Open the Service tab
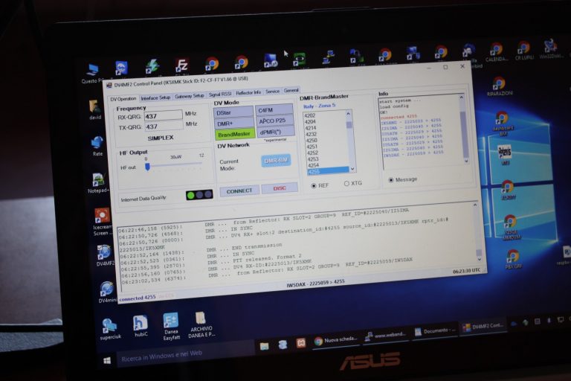 (272, 92)
